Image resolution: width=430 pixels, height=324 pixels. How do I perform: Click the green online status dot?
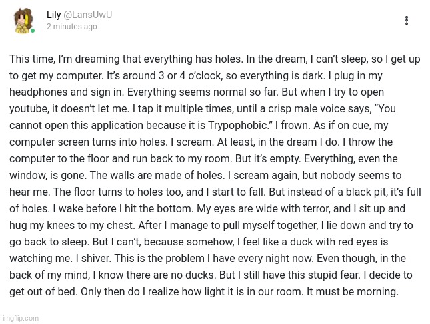tap(33, 31)
